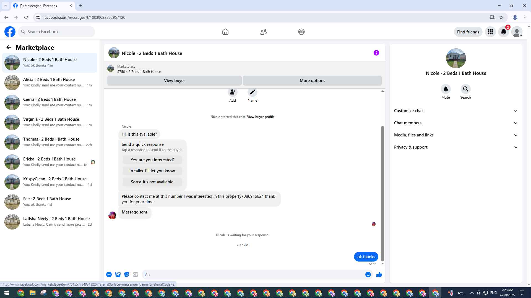Open Chrome tab search dropdown
This screenshot has width=531, height=298.
(x=6, y=6)
